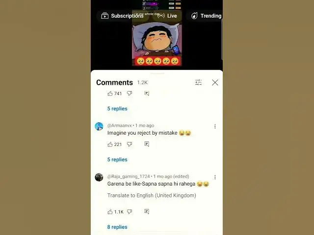Switch to the Subscriptions tab
Image resolution: width=314 pixels, height=235 pixels.
[x=122, y=16]
